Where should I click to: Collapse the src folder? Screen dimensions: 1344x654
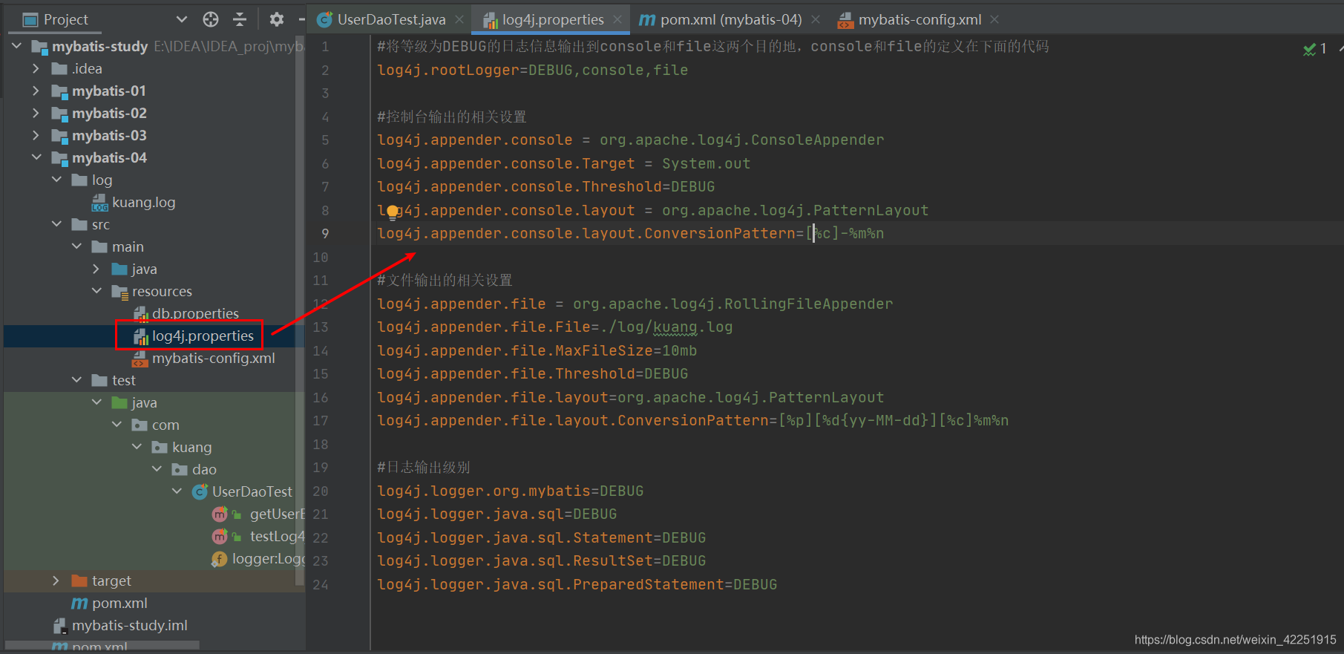56,224
